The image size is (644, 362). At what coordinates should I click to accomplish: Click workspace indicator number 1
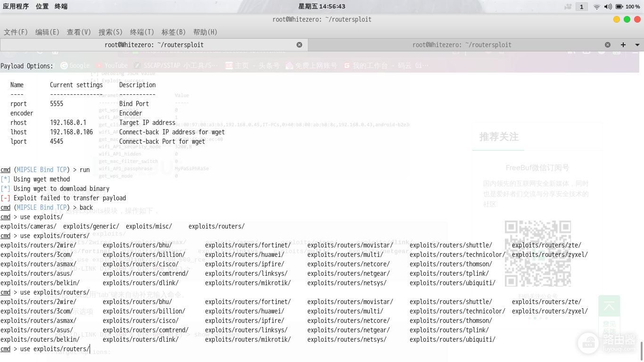pyautogui.click(x=582, y=7)
